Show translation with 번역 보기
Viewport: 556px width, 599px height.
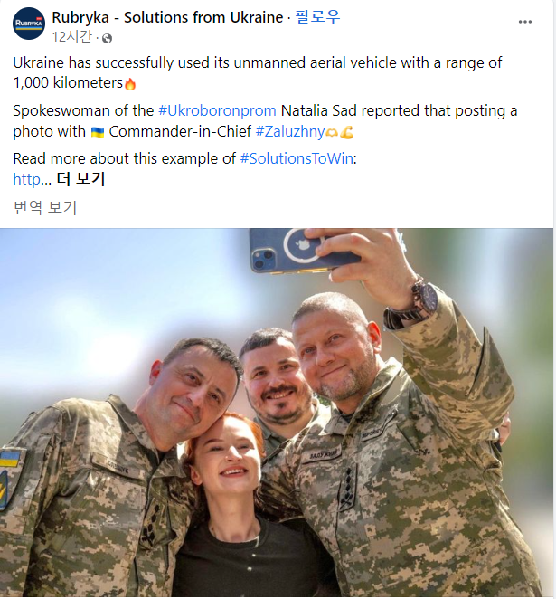point(45,208)
